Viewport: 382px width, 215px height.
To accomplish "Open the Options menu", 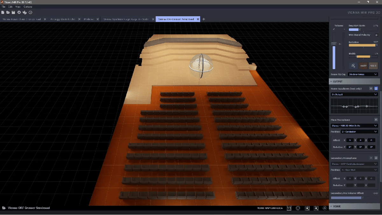I will [x=28, y=7].
